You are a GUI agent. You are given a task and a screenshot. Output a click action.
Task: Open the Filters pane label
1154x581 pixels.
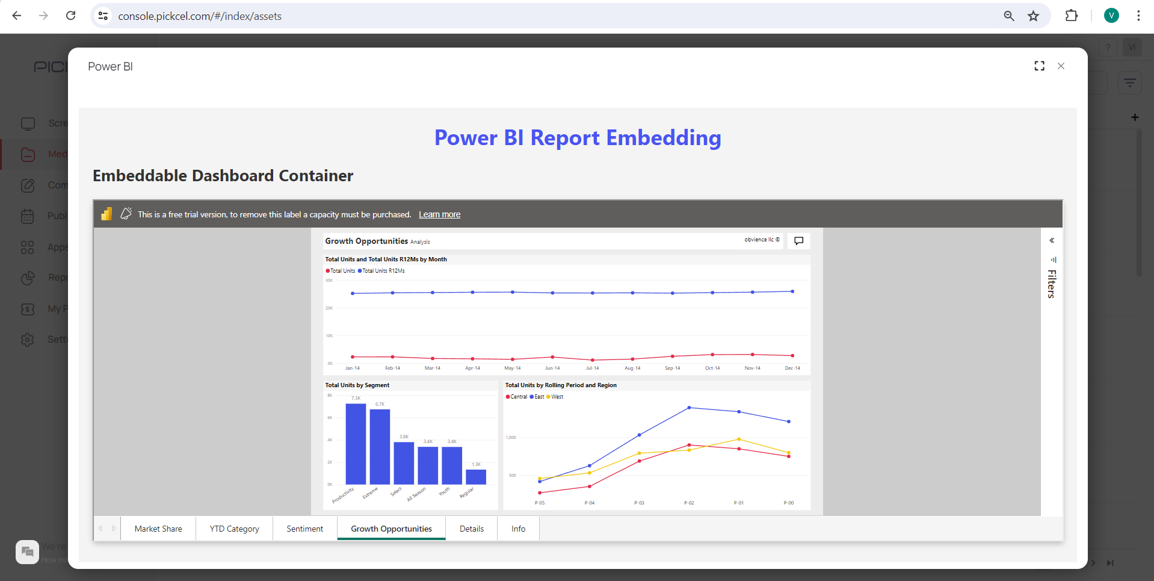(1051, 284)
